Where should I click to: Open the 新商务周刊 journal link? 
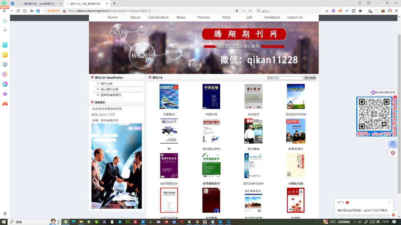(296, 149)
